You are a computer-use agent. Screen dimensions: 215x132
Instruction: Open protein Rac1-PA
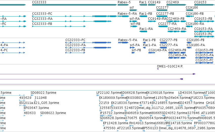144,48
